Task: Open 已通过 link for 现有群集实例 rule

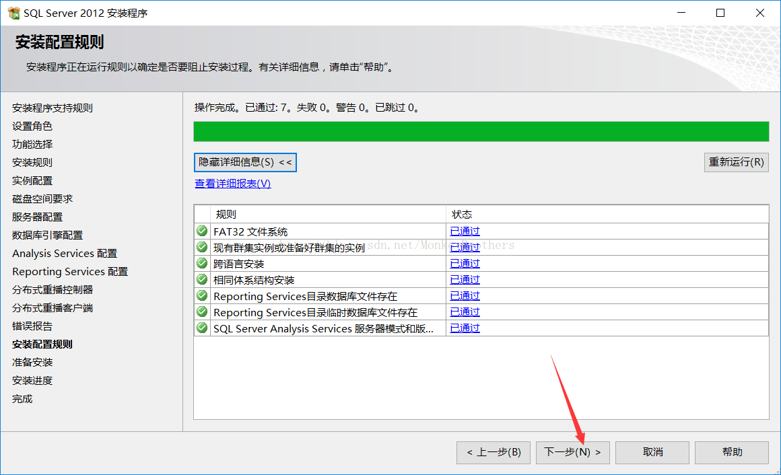Action: [465, 248]
